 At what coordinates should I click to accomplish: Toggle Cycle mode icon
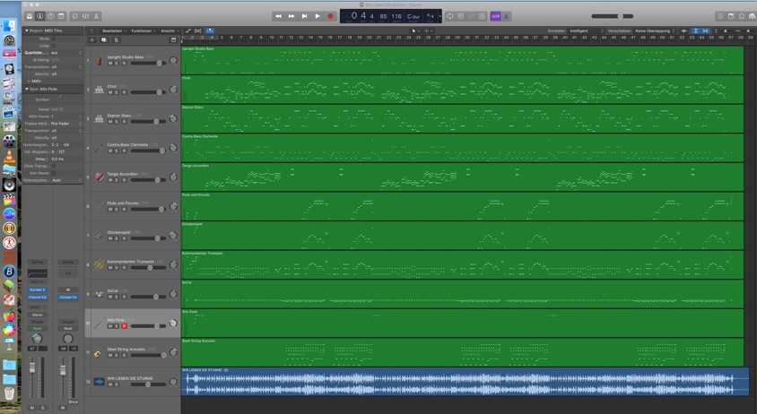point(450,16)
